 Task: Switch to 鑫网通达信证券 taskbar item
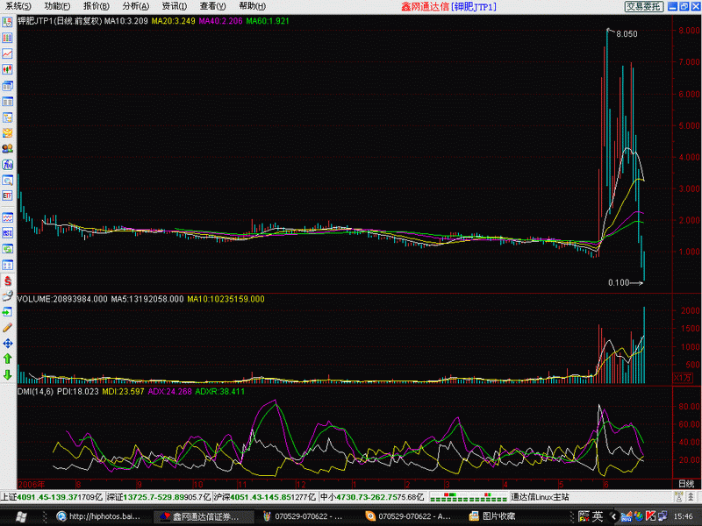204,516
